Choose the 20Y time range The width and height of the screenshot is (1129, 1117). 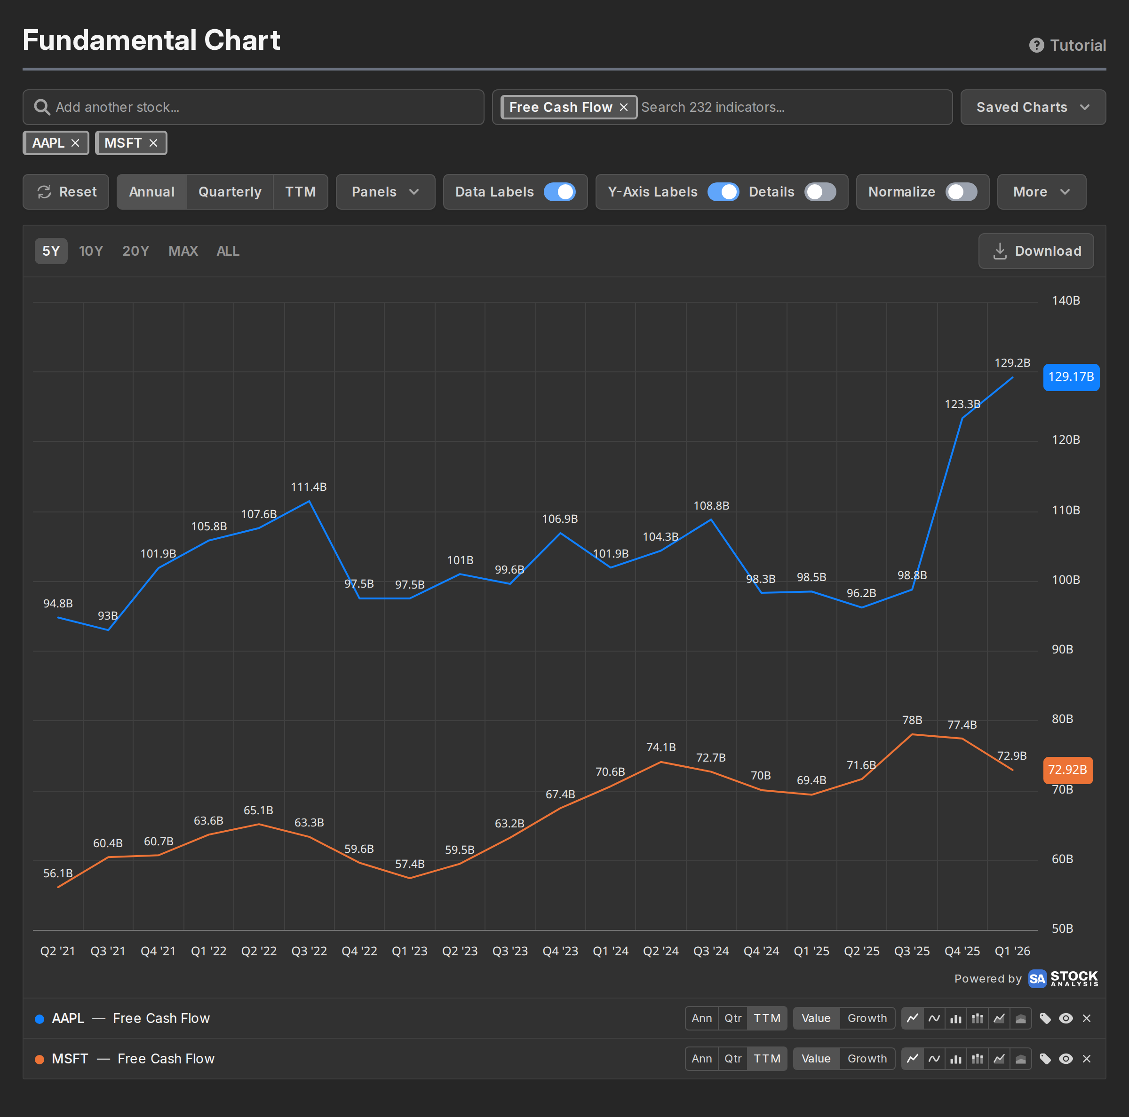point(135,251)
